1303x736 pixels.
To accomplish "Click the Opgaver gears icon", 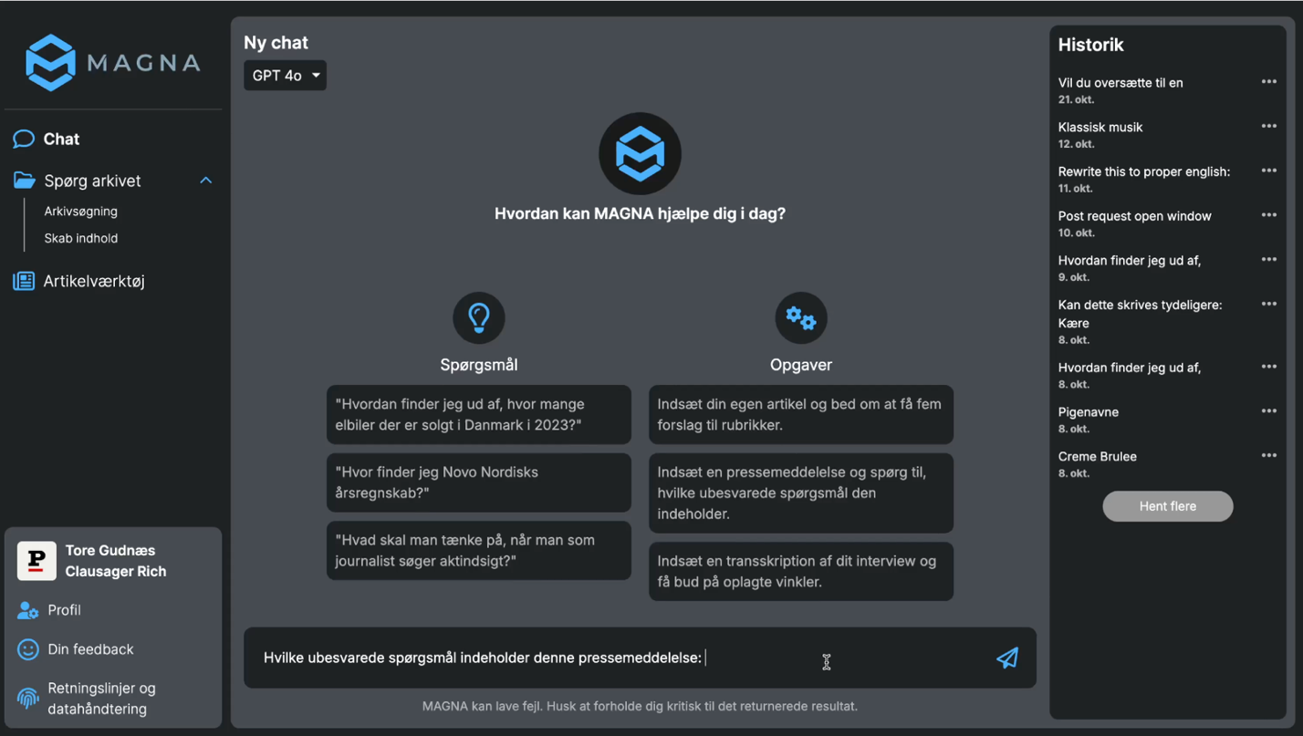I will tap(800, 317).
